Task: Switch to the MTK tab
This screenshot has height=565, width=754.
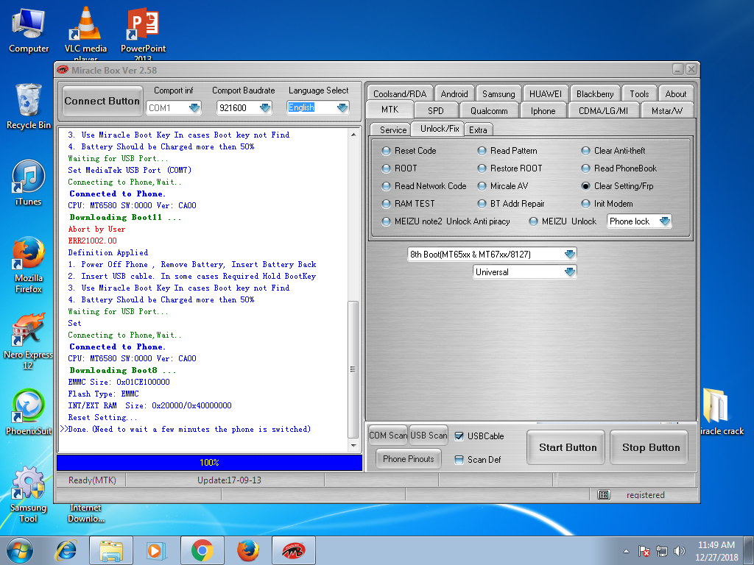Action: (390, 110)
